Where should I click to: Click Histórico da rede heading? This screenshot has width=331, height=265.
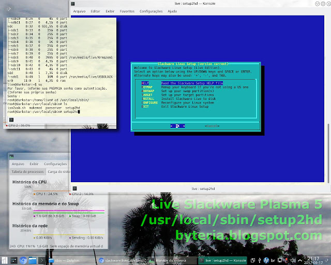30,226
